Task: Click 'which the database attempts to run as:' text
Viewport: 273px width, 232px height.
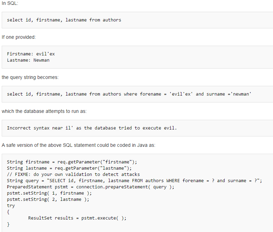Action: click(x=44, y=111)
